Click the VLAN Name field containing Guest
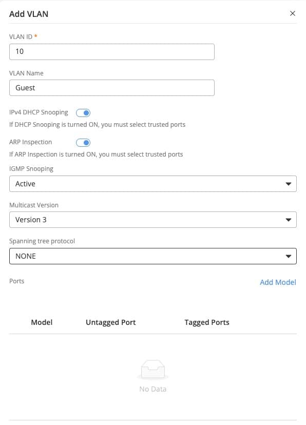Viewport: 306px width, 425px height. pos(111,88)
